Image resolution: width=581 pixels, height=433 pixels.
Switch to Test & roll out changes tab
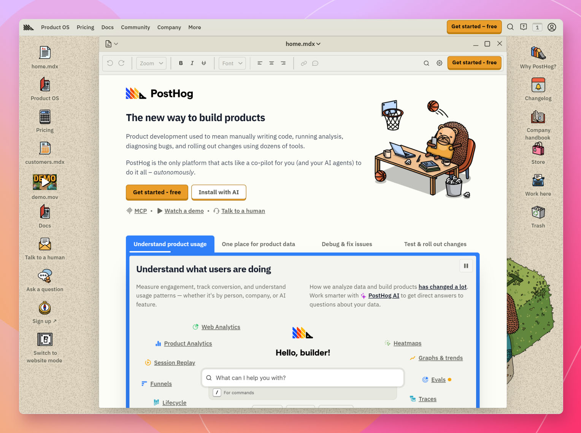(x=435, y=244)
